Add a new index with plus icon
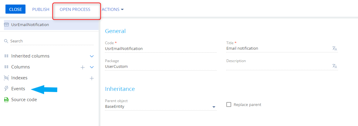The height and width of the screenshot is (126, 358). (x=92, y=78)
